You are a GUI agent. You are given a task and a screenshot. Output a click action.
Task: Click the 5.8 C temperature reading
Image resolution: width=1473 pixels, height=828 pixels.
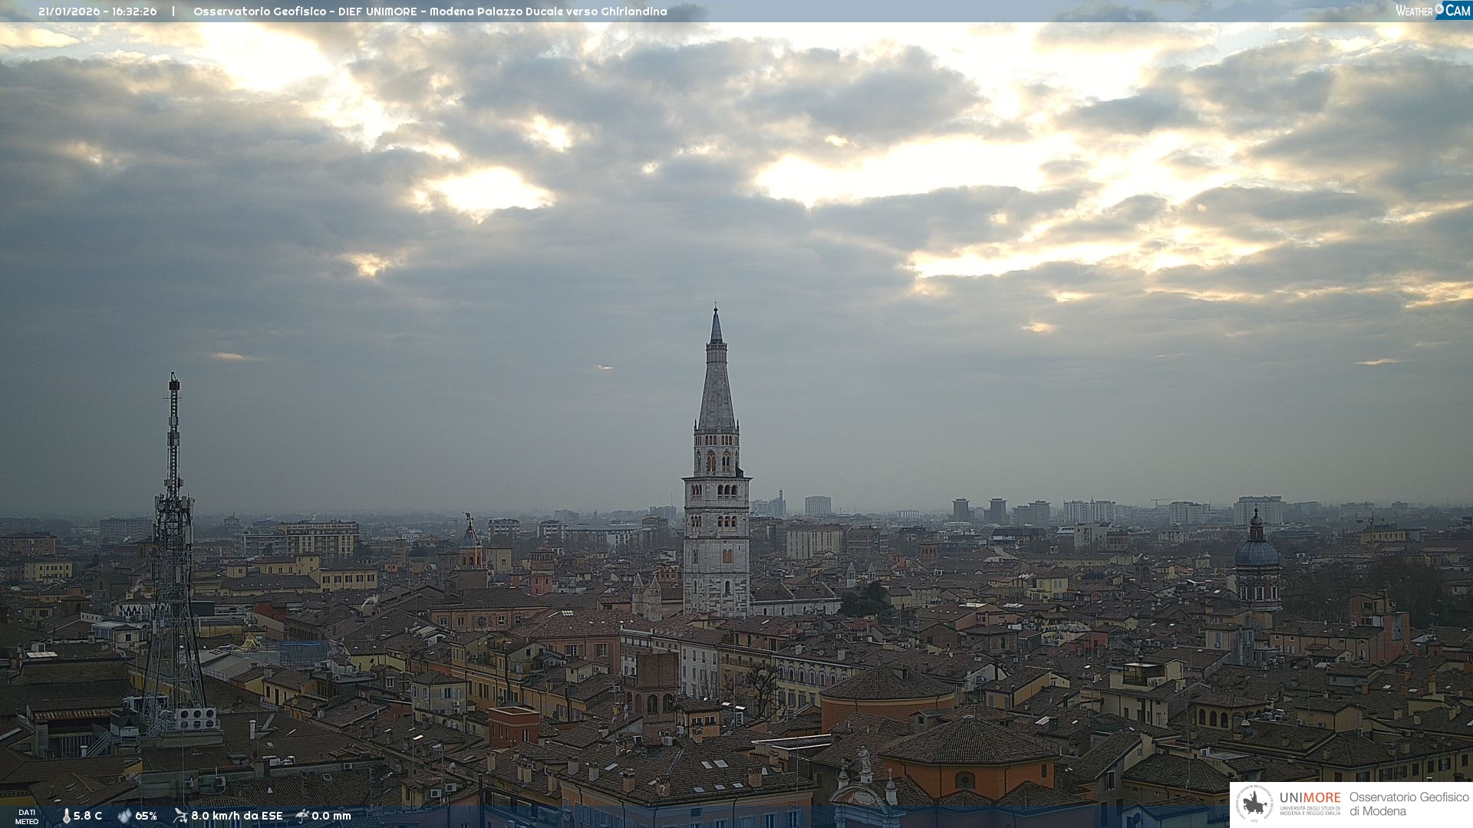[87, 816]
